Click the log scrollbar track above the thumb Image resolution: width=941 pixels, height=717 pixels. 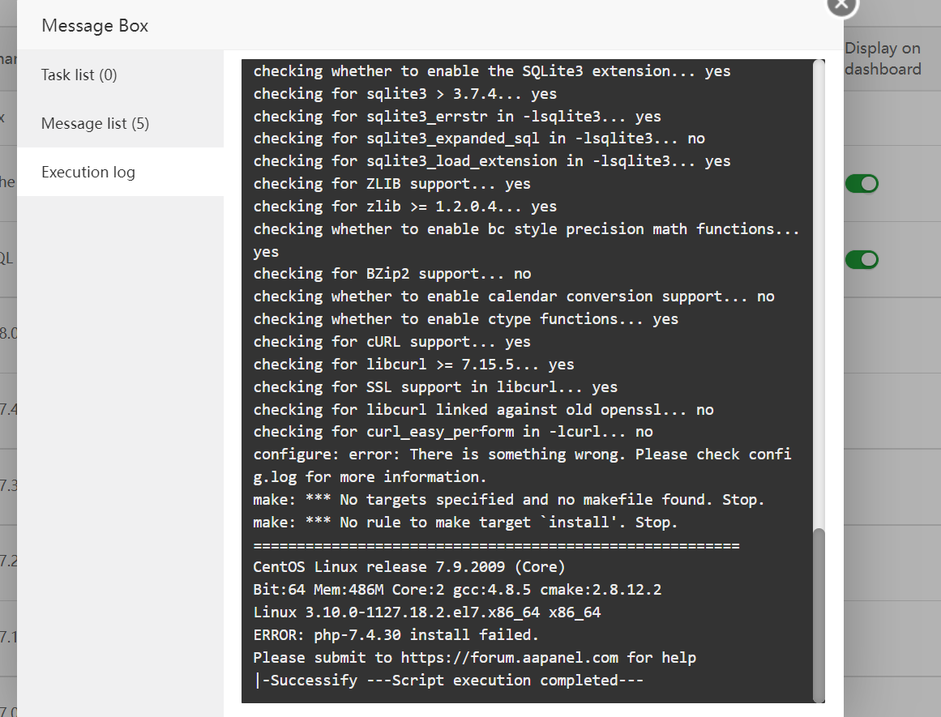point(819,292)
